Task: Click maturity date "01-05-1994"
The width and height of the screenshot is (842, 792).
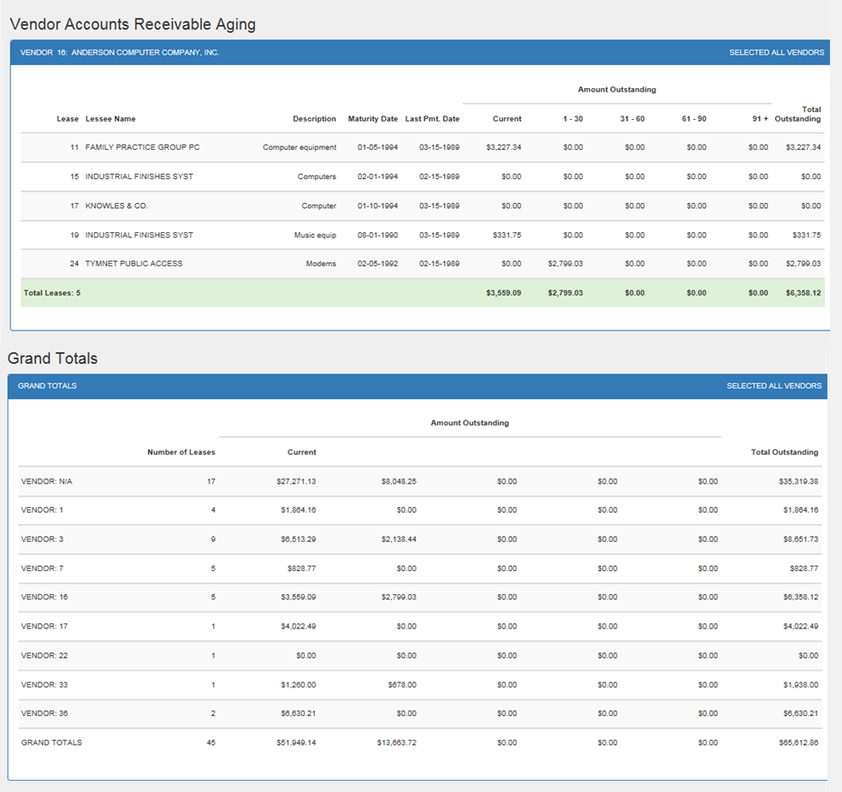Action: pyautogui.click(x=378, y=147)
